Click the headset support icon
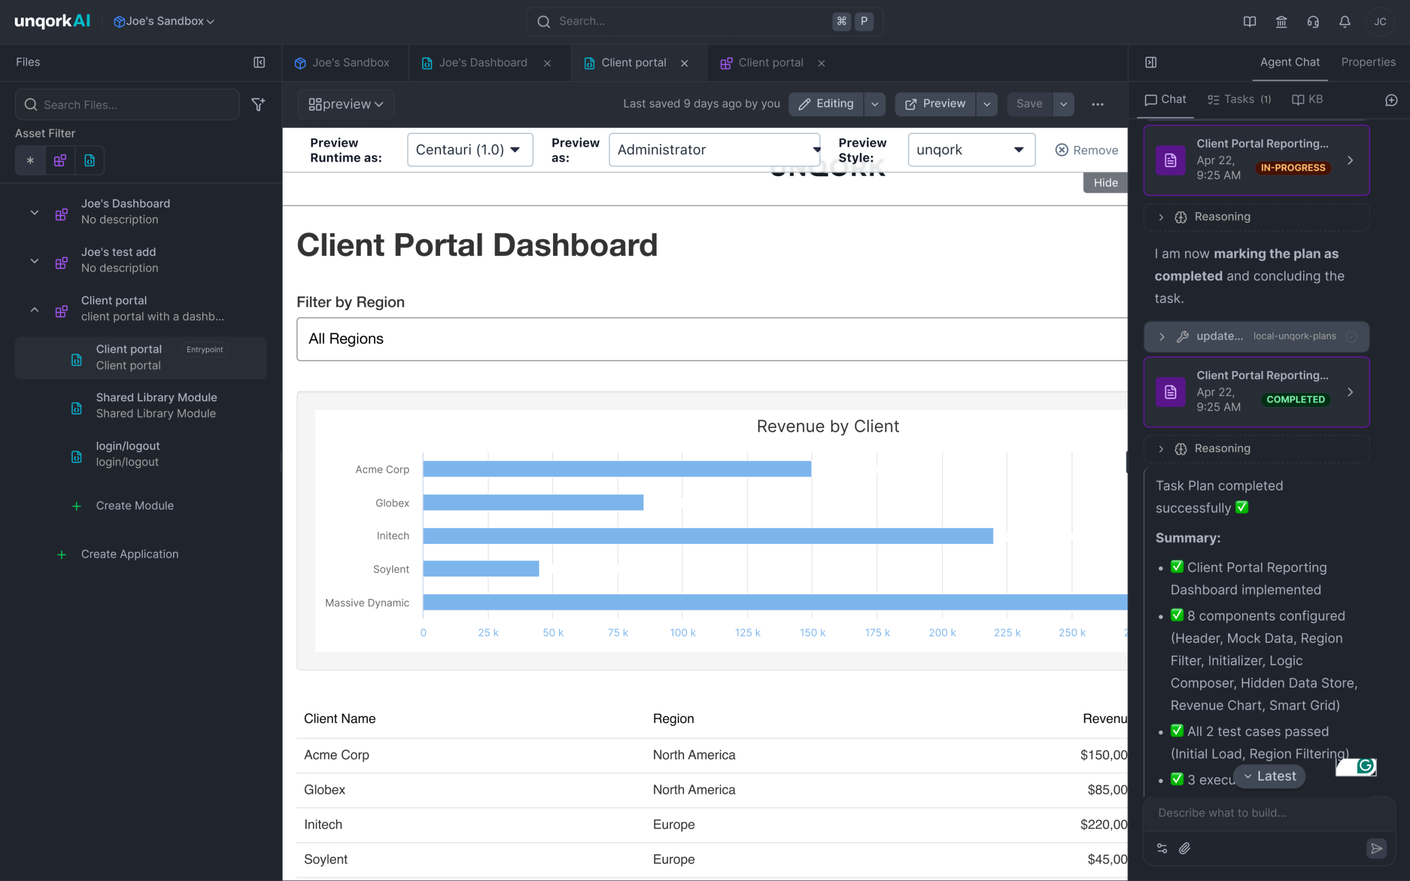This screenshot has width=1410, height=881. click(1313, 21)
